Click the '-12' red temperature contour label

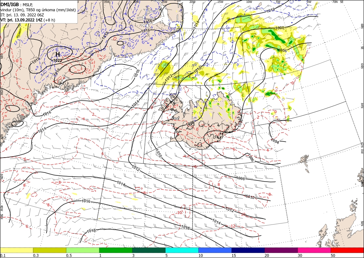point(233,226)
